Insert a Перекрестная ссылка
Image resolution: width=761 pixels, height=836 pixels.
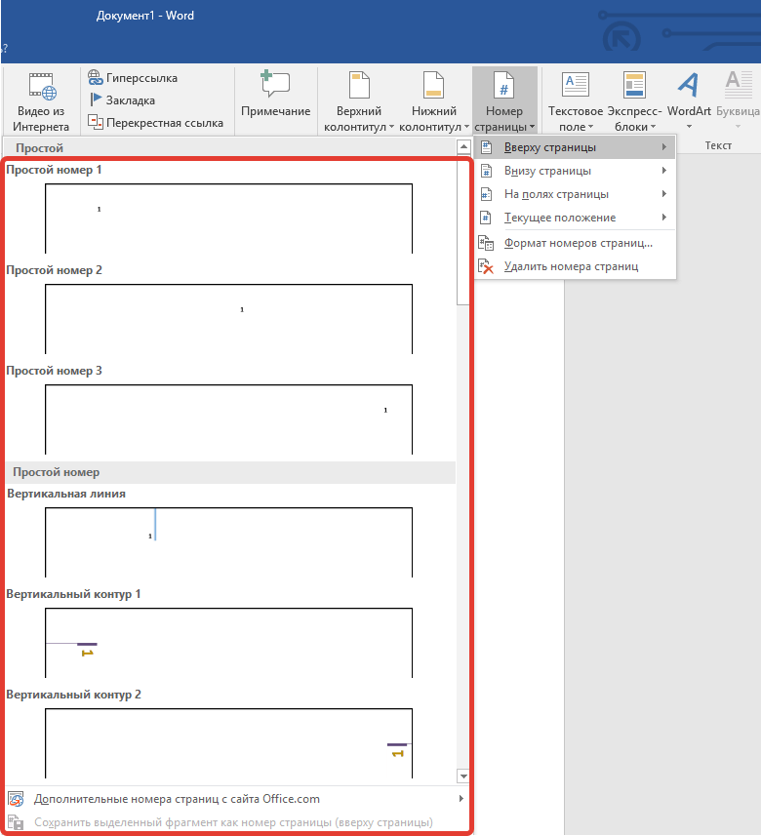tap(155, 123)
